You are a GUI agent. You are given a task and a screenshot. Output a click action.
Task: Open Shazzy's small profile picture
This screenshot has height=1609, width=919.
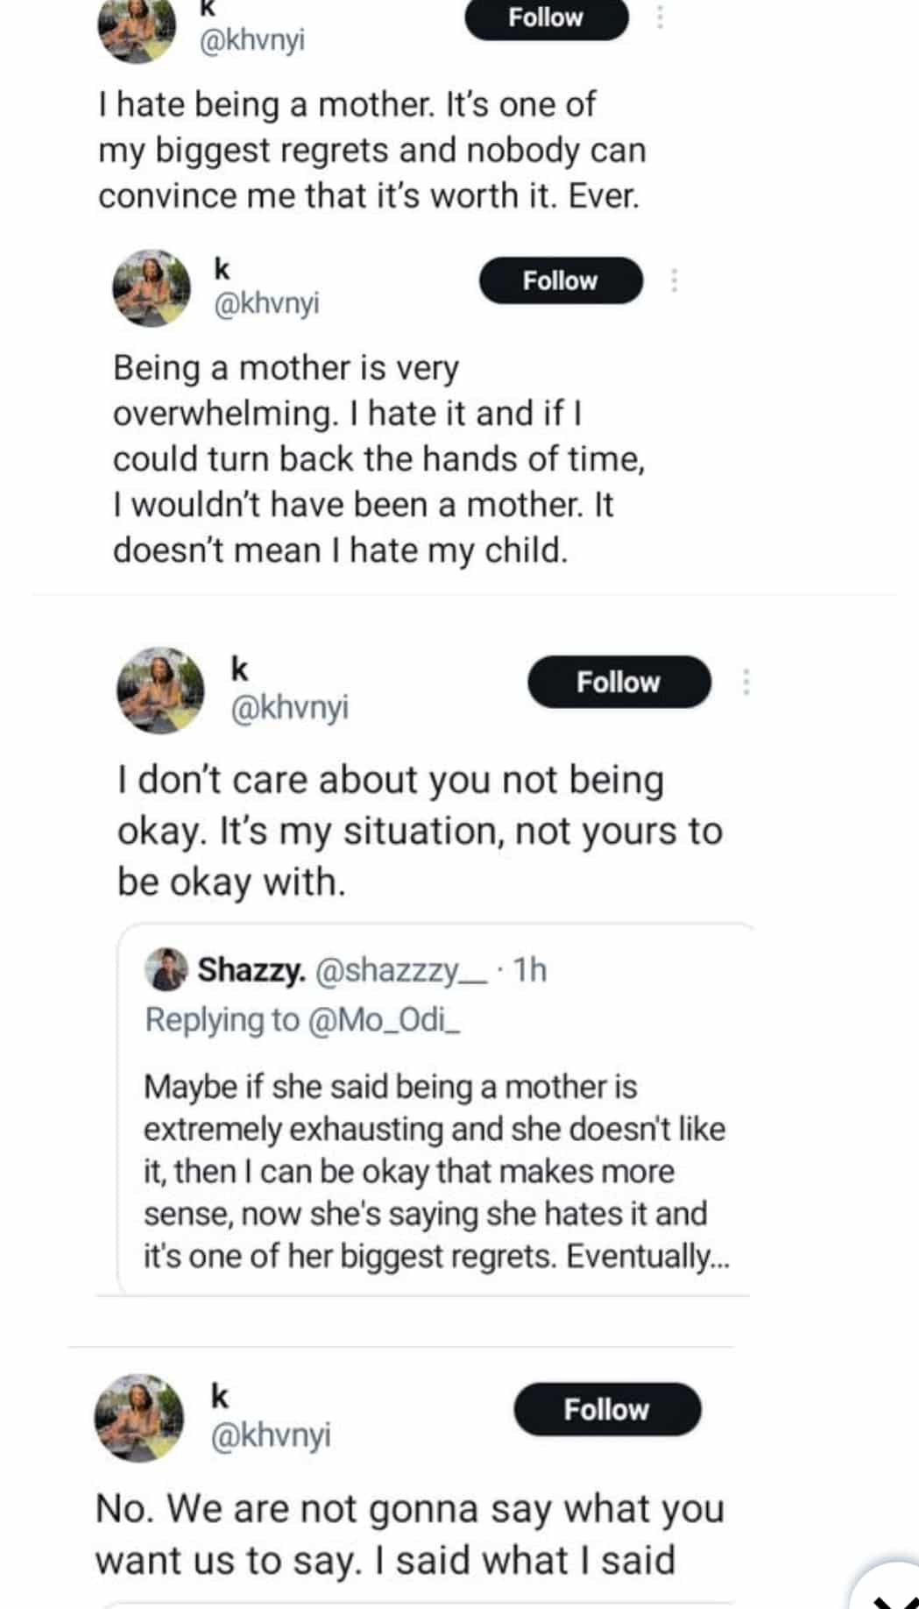pyautogui.click(x=166, y=968)
